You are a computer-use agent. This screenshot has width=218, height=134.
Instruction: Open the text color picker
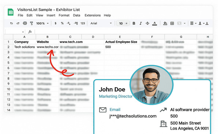[154, 23]
